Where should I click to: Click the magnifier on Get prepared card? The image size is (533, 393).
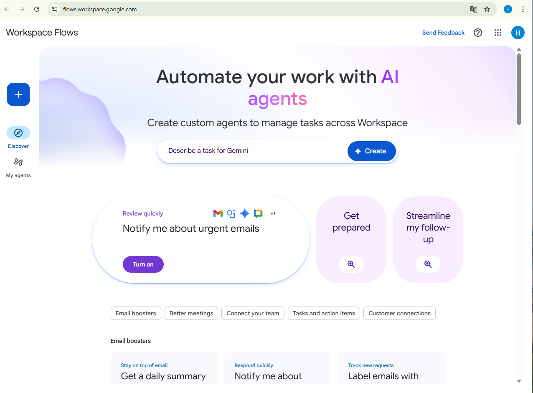tap(351, 264)
